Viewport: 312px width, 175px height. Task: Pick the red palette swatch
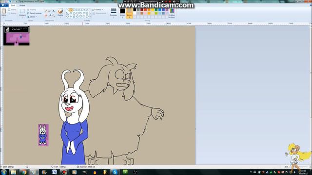coord(145,10)
